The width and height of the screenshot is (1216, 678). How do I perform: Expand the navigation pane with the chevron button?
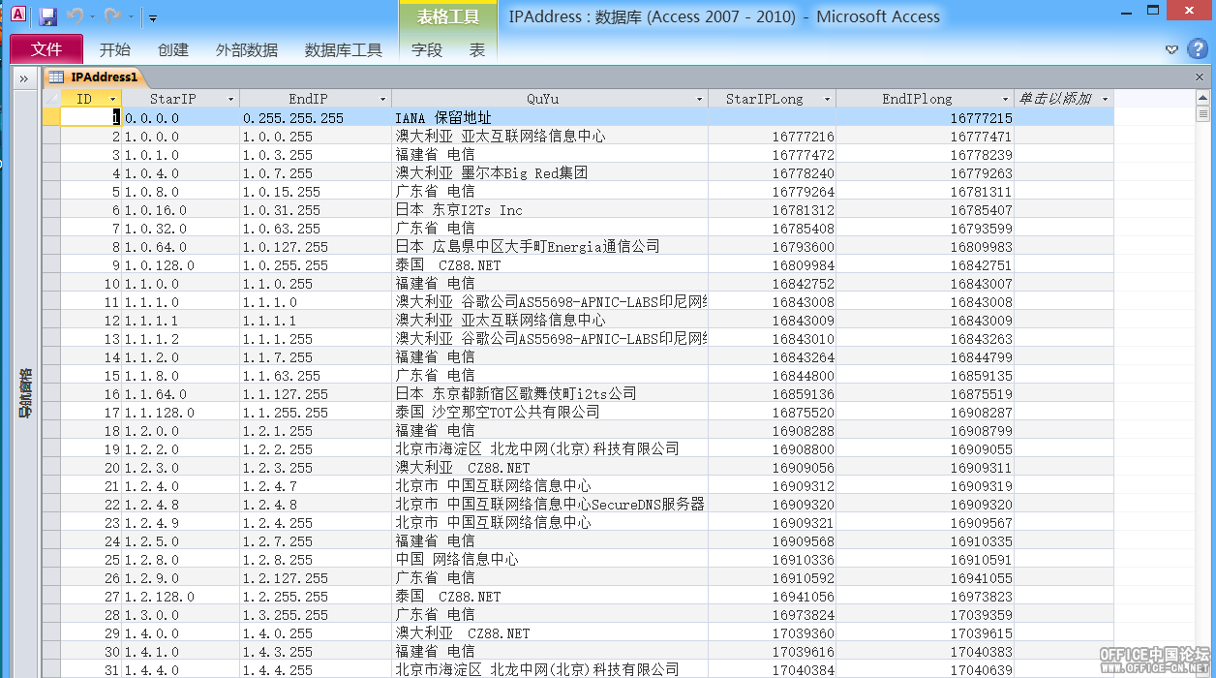tap(23, 78)
